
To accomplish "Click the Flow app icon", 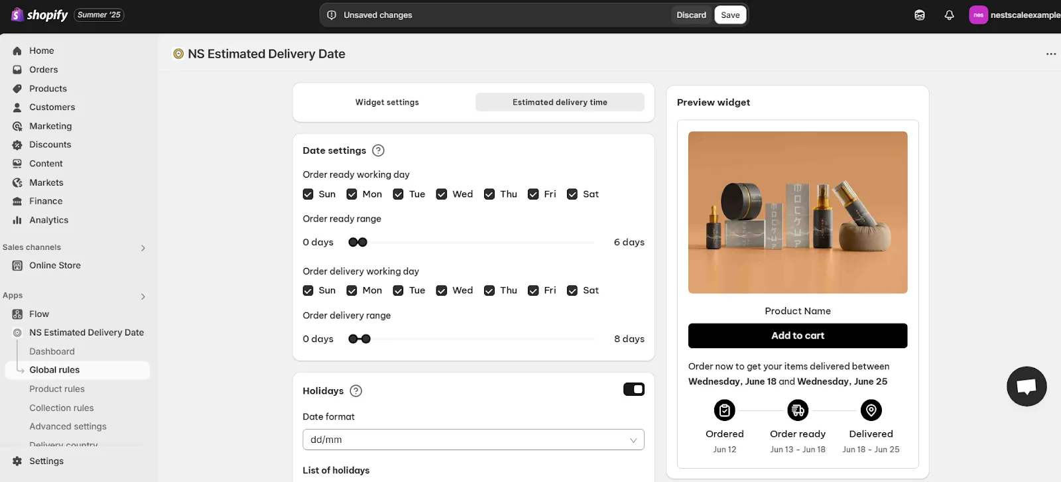I will (17, 314).
